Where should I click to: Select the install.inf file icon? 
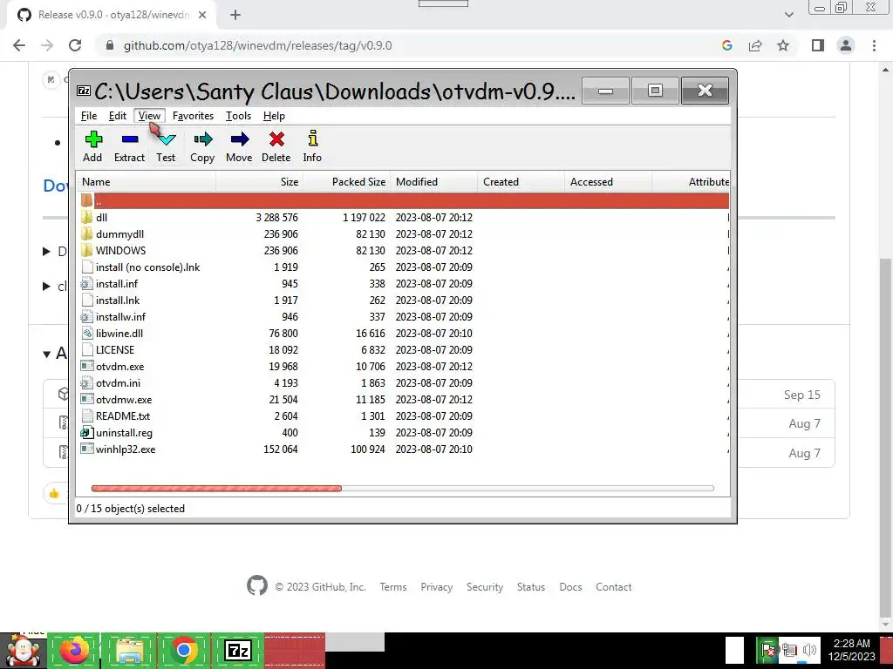(x=86, y=283)
